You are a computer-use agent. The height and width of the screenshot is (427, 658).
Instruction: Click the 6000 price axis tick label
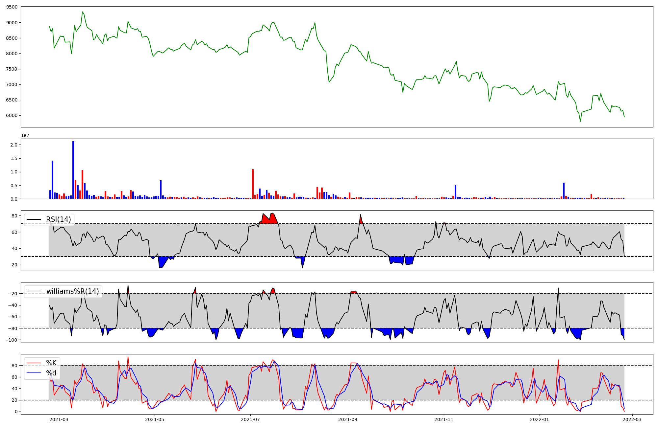[11, 115]
